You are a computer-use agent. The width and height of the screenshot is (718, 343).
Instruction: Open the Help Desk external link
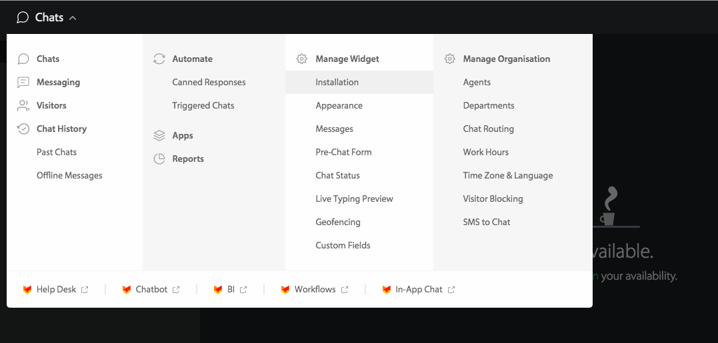56,290
